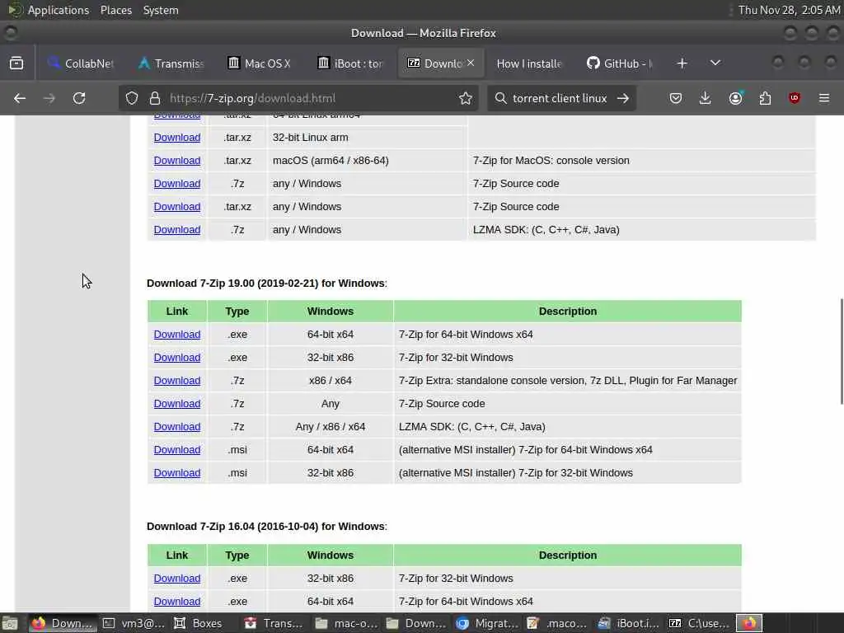Open tracking protection shield icon
This screenshot has height=633, width=844.
[x=132, y=98]
